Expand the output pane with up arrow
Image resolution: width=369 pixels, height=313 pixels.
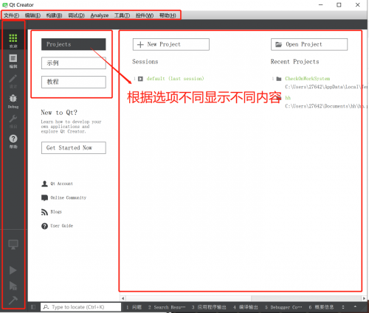355,306
